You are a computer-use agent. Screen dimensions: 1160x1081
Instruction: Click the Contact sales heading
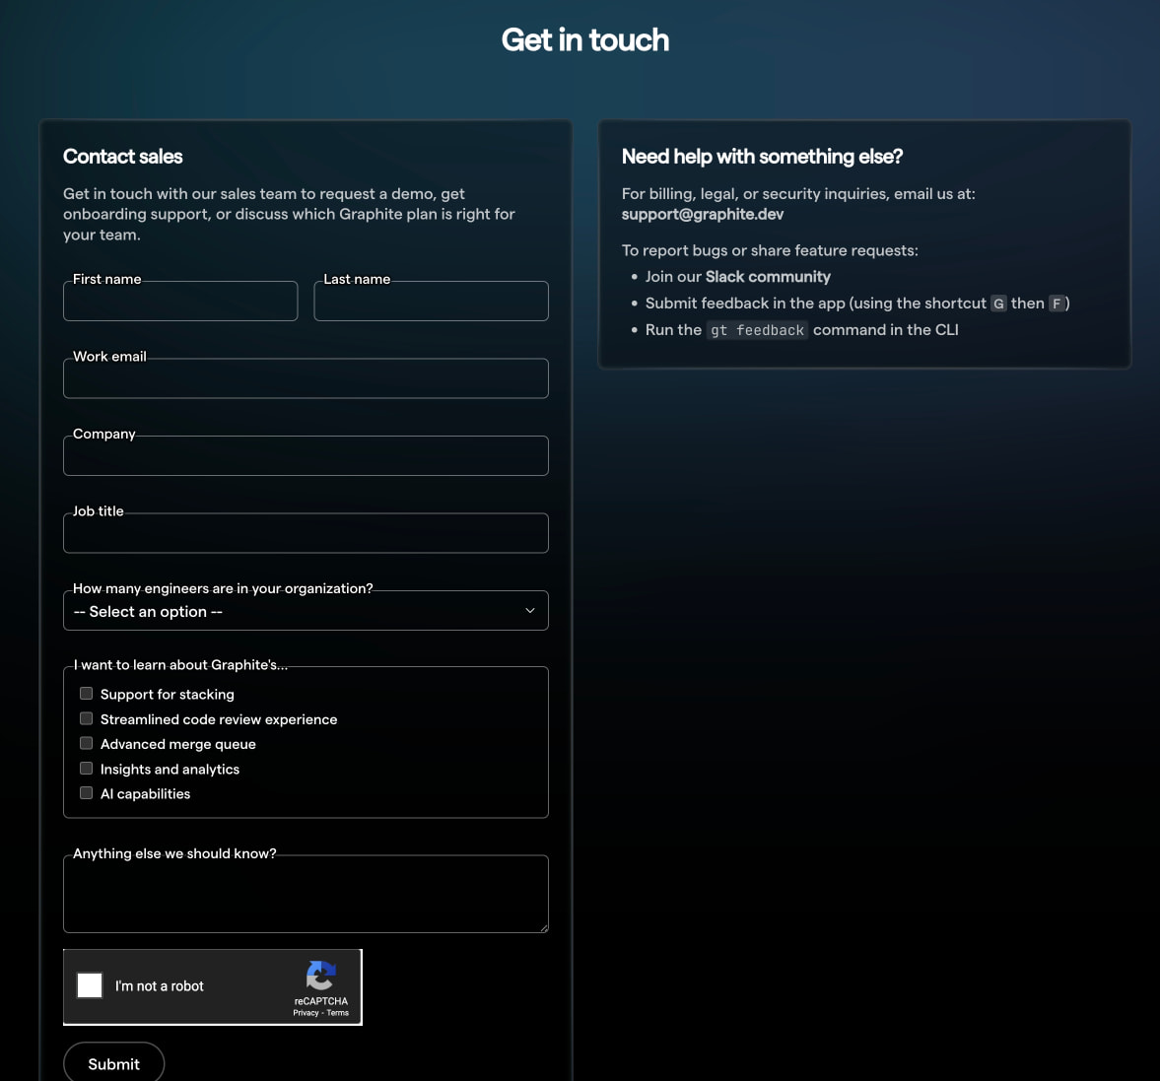(123, 156)
